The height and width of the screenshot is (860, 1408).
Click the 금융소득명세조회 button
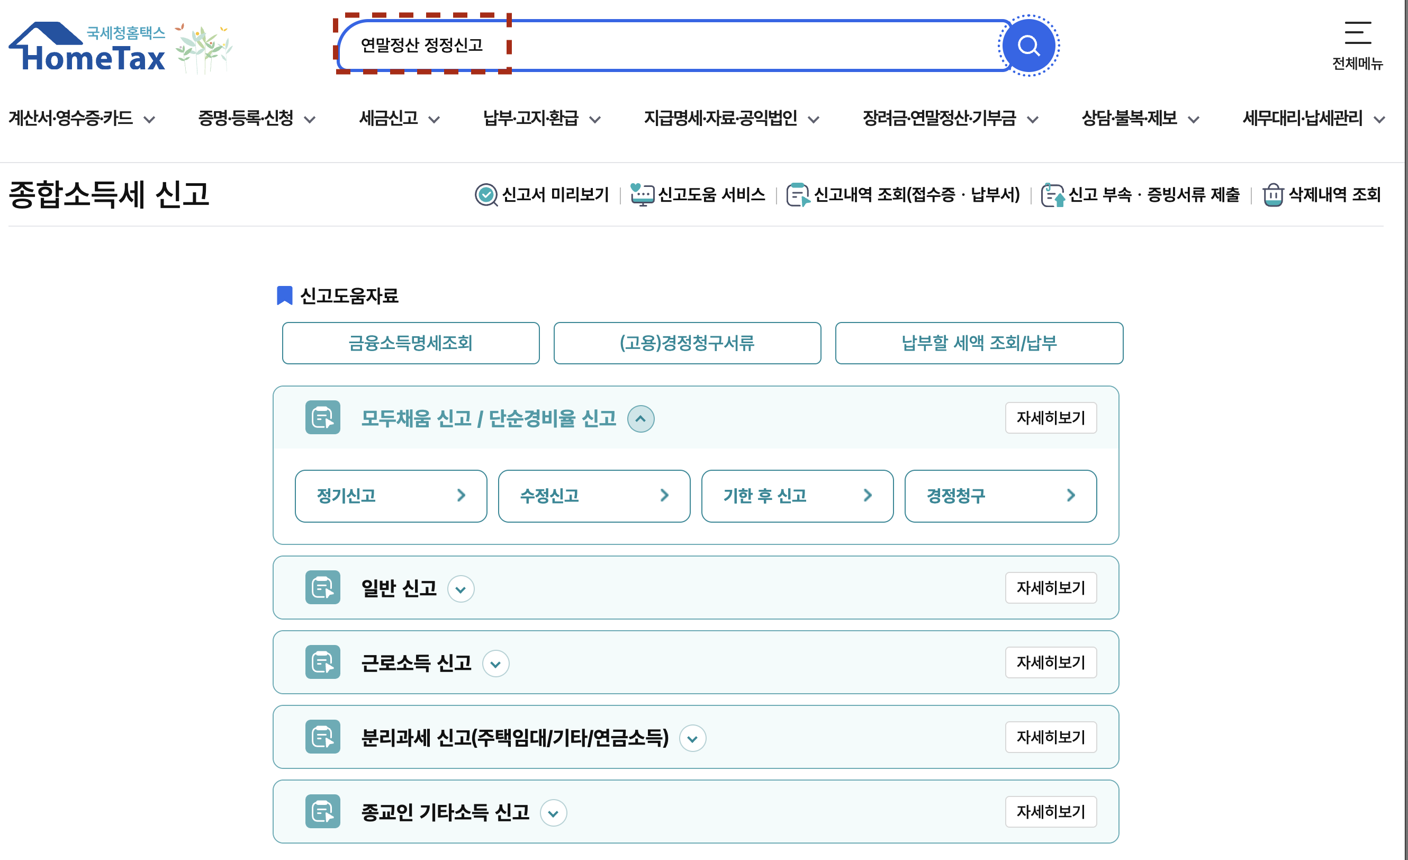coord(410,343)
